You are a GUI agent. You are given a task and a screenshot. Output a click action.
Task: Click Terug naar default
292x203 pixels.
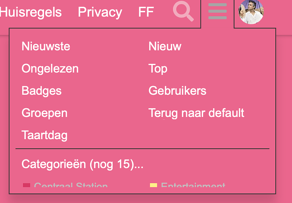pos(196,113)
